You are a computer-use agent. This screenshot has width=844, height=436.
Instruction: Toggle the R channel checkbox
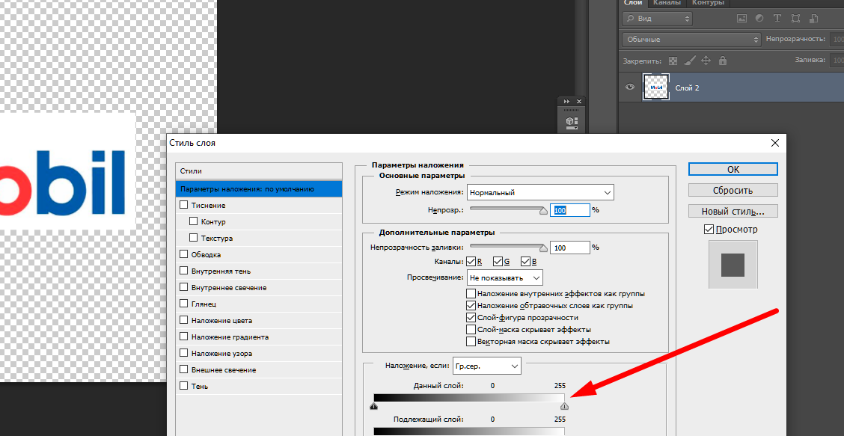471,262
